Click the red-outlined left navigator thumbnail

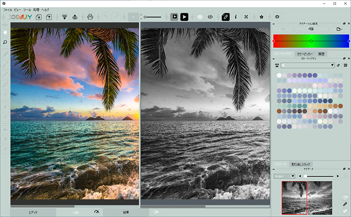tap(294, 198)
